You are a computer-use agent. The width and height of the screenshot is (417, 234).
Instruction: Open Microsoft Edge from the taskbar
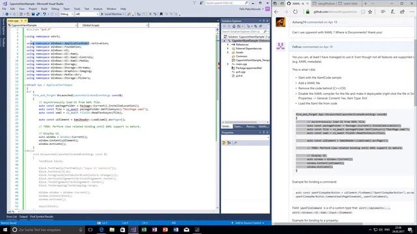coord(102,229)
